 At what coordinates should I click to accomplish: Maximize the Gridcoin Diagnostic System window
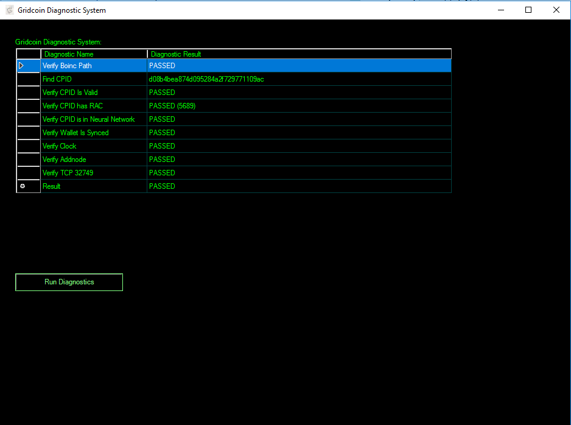(528, 10)
